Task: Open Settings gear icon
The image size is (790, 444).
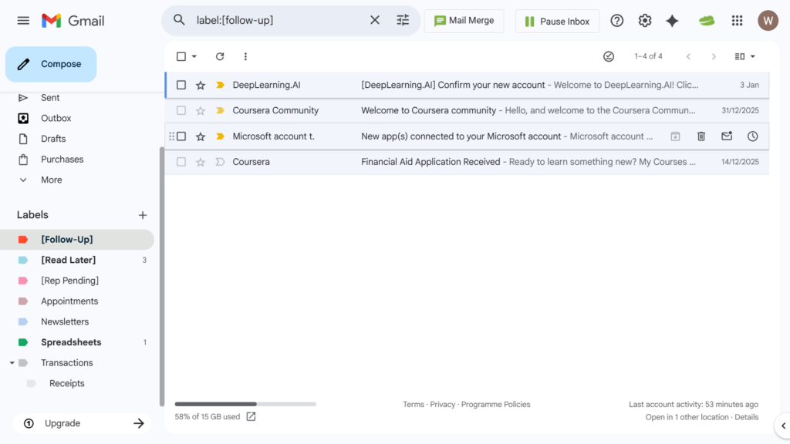Action: (x=644, y=21)
